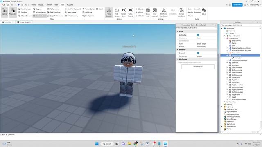This screenshot has width=262, height=147.
Task: Open Script Performance
Action: tap(55, 16)
